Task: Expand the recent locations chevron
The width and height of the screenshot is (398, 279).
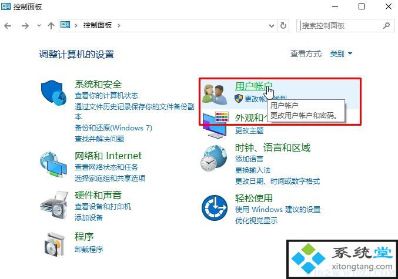Action: point(39,25)
